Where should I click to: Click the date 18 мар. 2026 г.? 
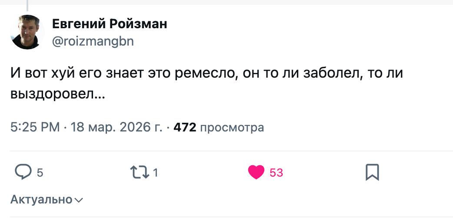coord(116,128)
